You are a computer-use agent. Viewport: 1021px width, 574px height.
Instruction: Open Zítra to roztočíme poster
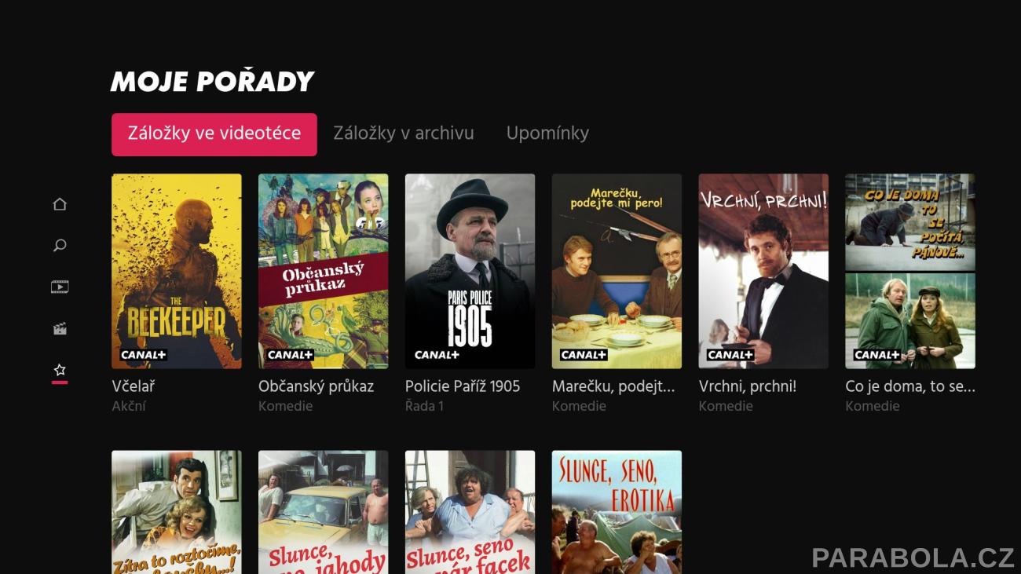click(177, 512)
